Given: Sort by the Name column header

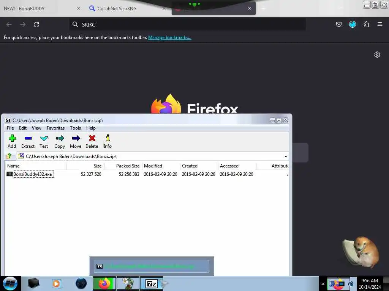Looking at the screenshot, I should click(x=35, y=166).
